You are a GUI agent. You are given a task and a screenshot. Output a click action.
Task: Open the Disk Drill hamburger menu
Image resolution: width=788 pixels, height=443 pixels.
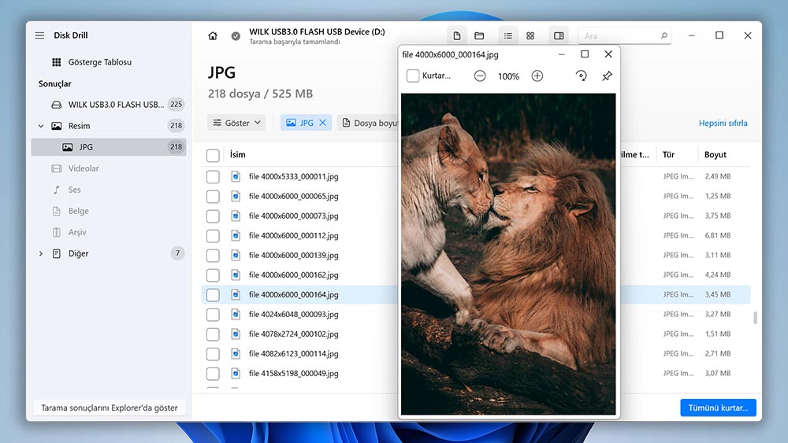point(39,35)
